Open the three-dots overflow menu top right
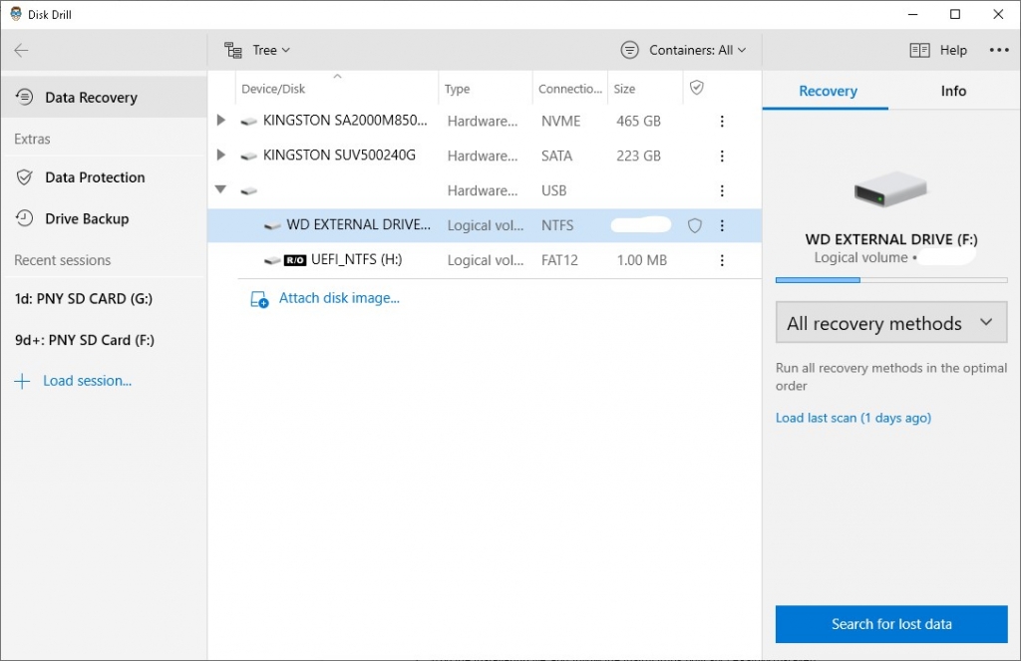 point(999,49)
